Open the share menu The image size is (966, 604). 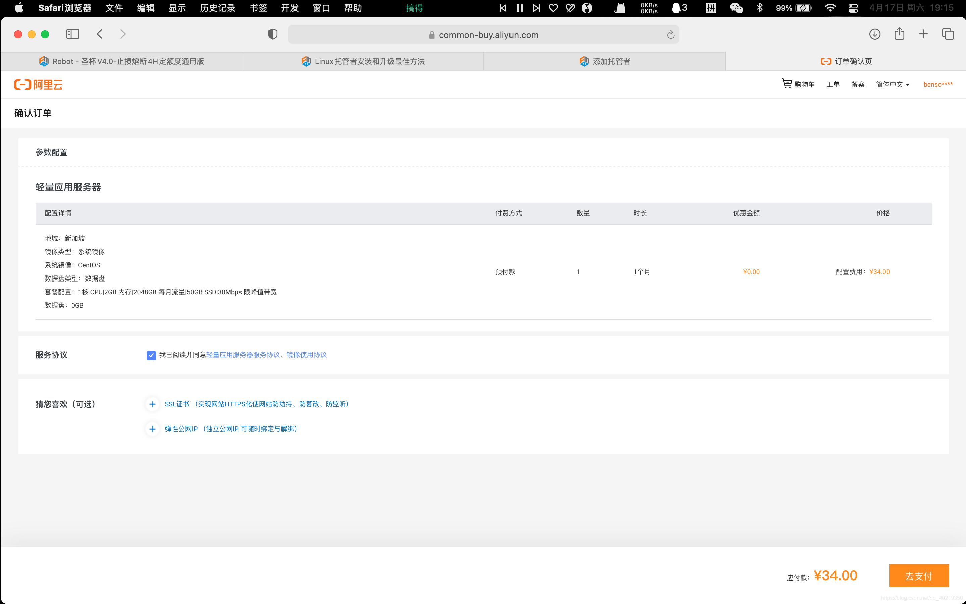pos(899,34)
